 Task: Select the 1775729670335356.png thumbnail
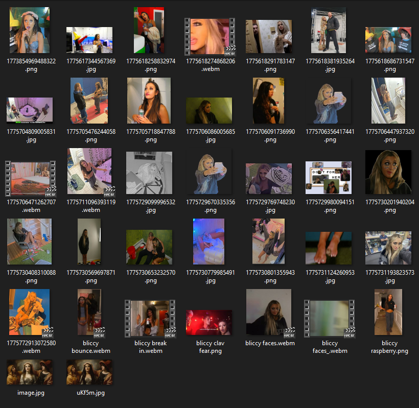(209, 171)
